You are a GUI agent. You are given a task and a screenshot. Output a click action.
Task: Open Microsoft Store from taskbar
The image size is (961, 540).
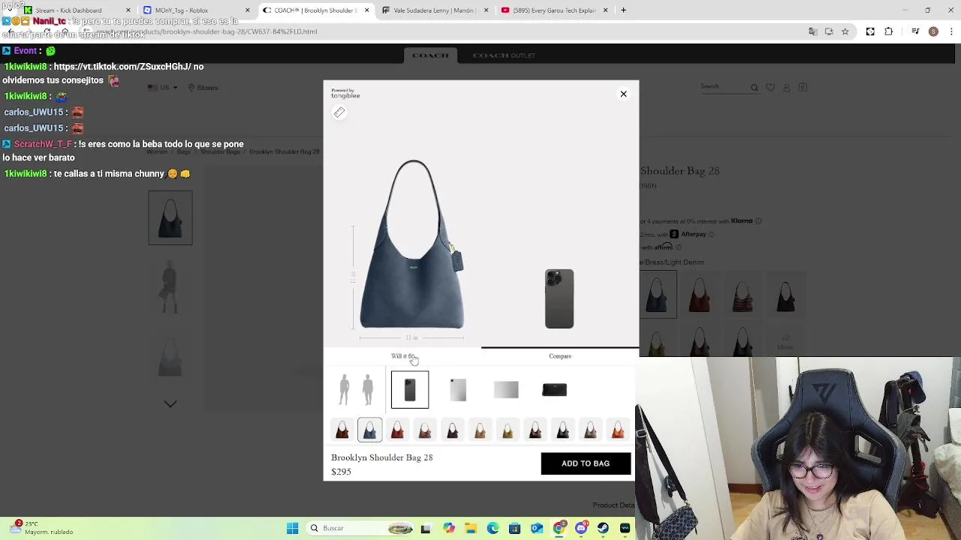[x=514, y=529]
